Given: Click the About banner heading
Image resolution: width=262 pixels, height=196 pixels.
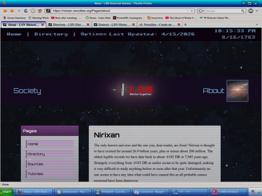Looking at the screenshot, I should [x=213, y=90].
